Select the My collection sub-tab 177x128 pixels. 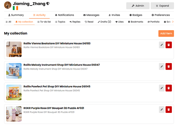click(x=24, y=22)
